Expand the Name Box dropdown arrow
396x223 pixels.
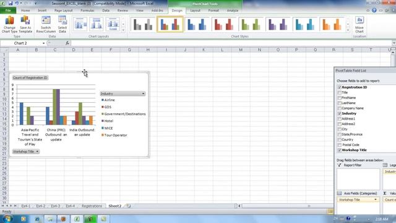43,43
